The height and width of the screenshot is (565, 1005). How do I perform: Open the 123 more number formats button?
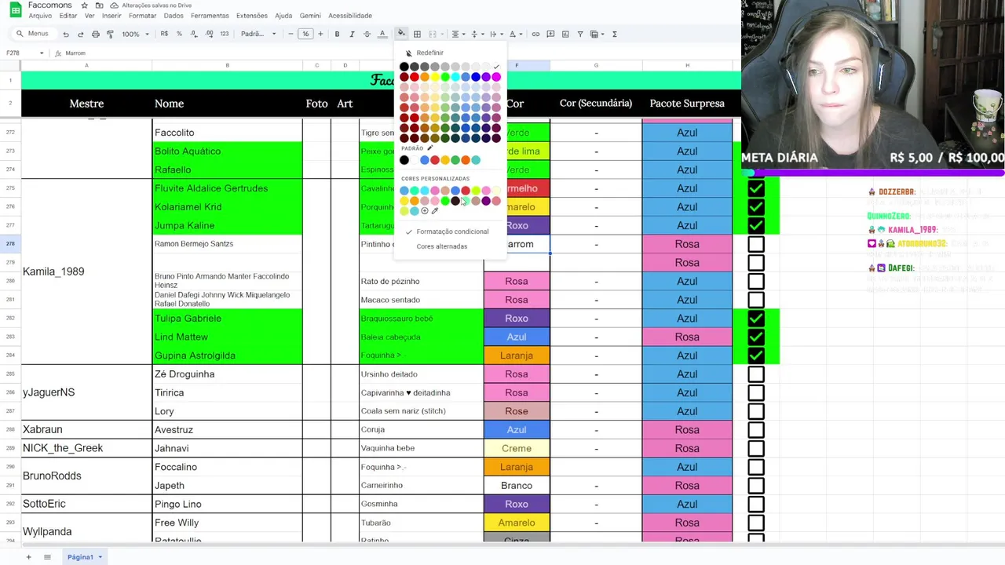225,34
